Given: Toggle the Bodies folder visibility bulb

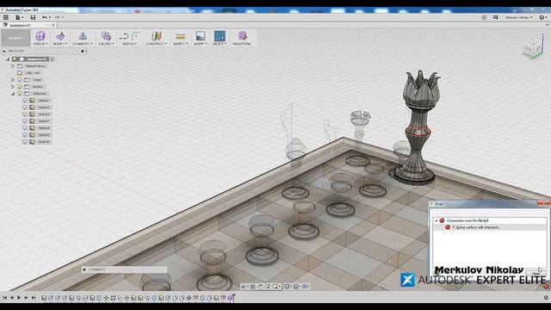Looking at the screenshot, I should (x=20, y=87).
